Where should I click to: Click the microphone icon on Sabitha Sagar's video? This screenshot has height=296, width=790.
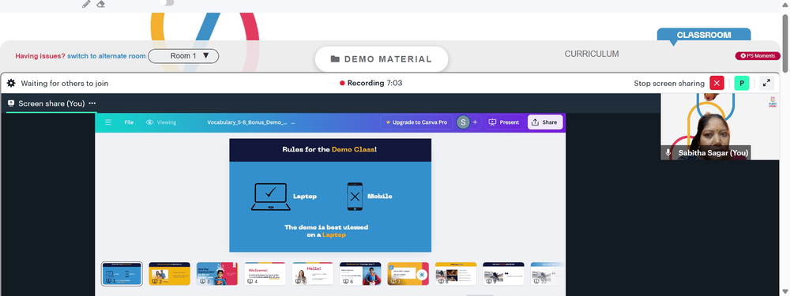click(668, 152)
